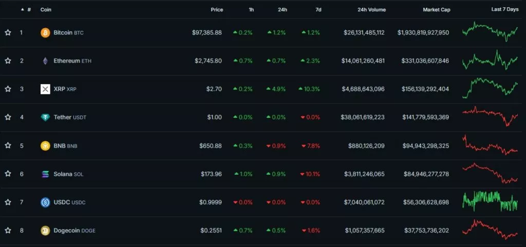The height and width of the screenshot is (247, 526).
Task: Toggle the star next to Ethereum
Action: (8, 61)
